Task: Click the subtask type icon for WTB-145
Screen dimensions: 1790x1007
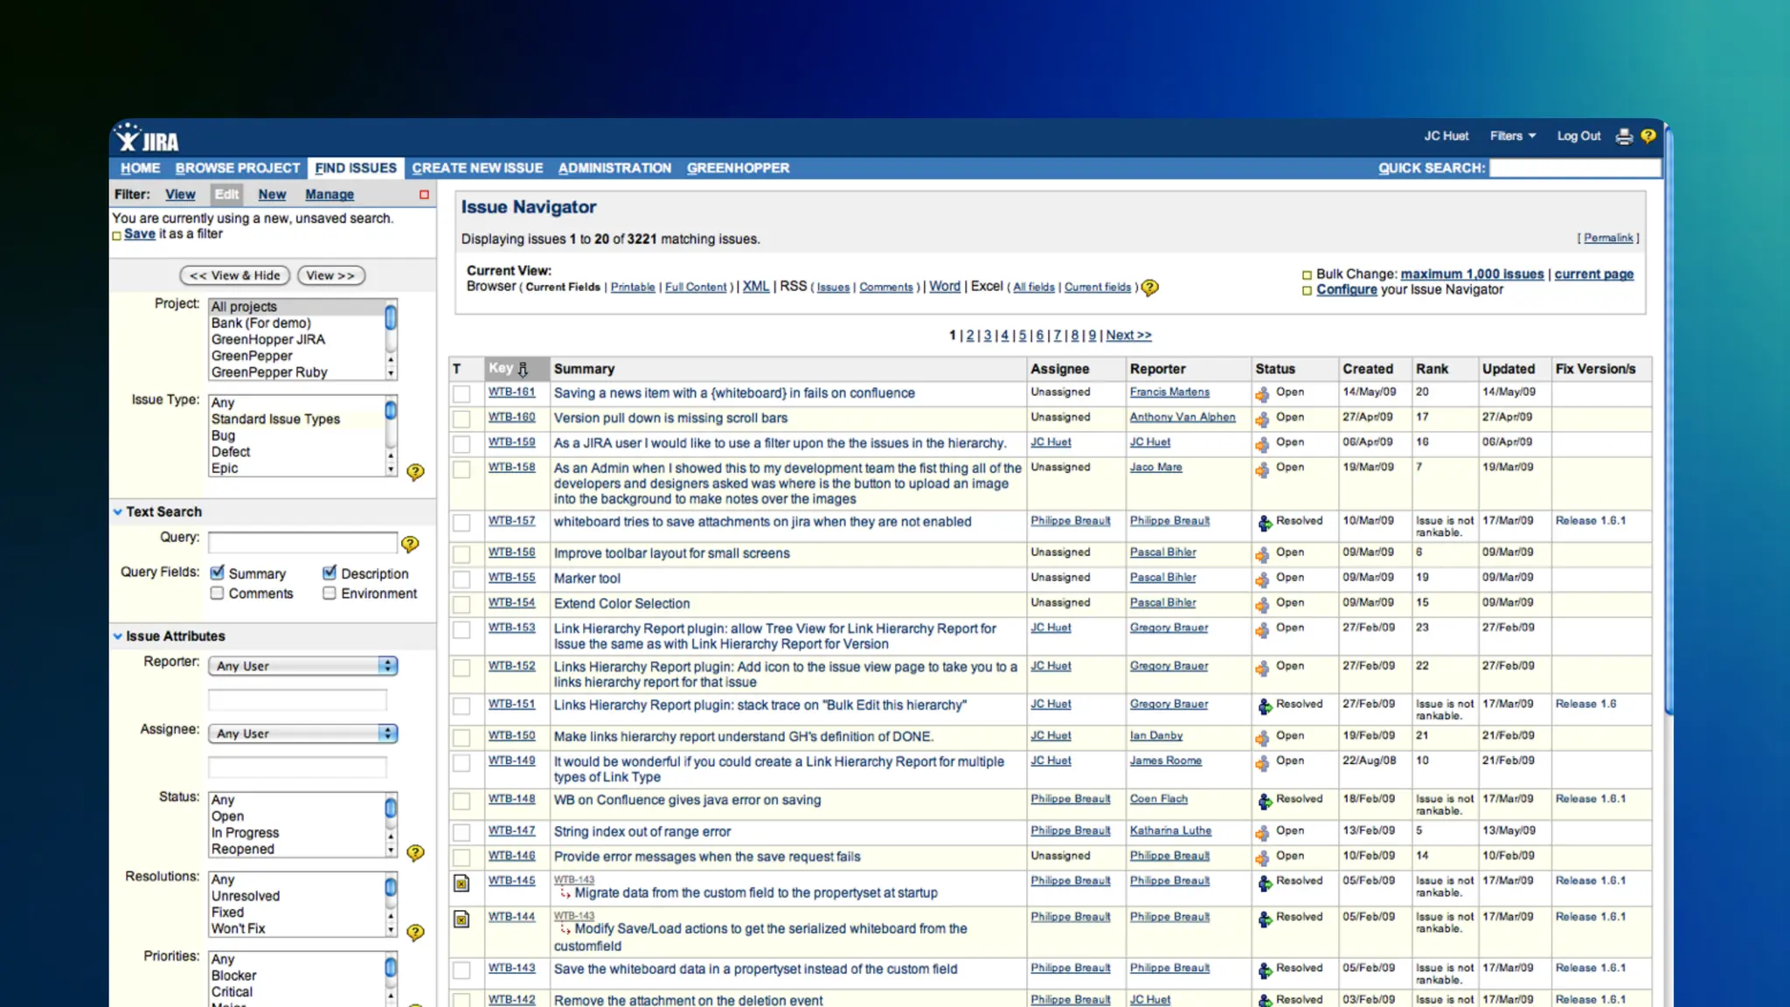Action: point(461,884)
